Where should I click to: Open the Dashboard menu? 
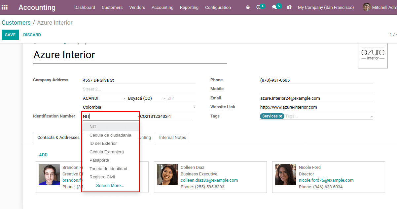[x=85, y=7]
